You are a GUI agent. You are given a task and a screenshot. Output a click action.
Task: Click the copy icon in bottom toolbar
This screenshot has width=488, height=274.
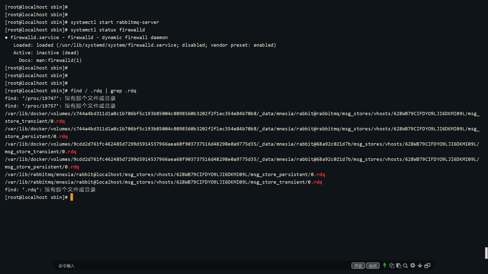(x=392, y=265)
